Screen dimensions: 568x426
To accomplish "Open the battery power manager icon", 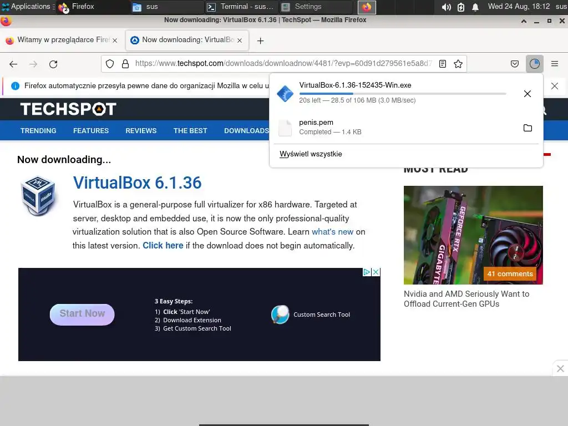I will pyautogui.click(x=461, y=7).
